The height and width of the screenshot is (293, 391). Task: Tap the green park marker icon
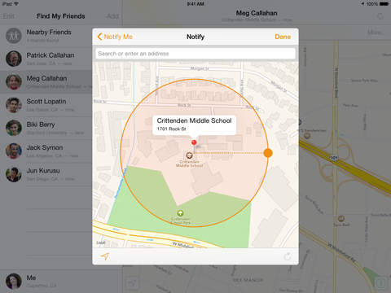click(x=180, y=213)
